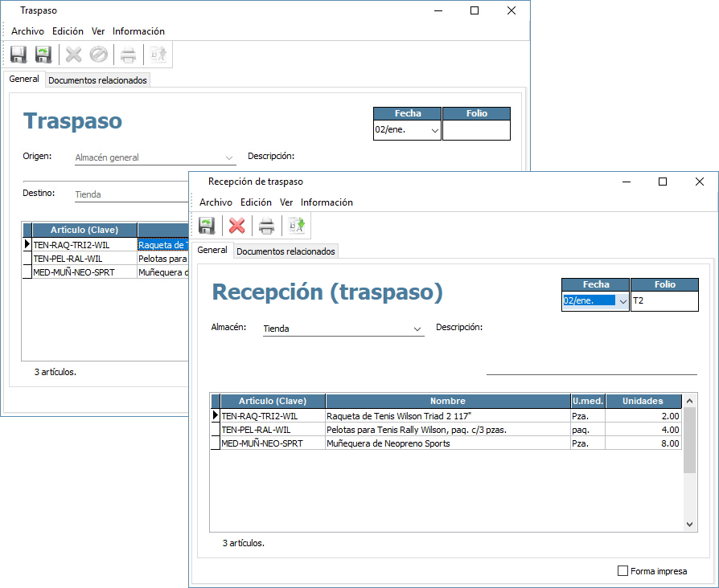This screenshot has height=588, width=719.
Task: Print the Recepción de traspaso document
Action: pos(266,226)
